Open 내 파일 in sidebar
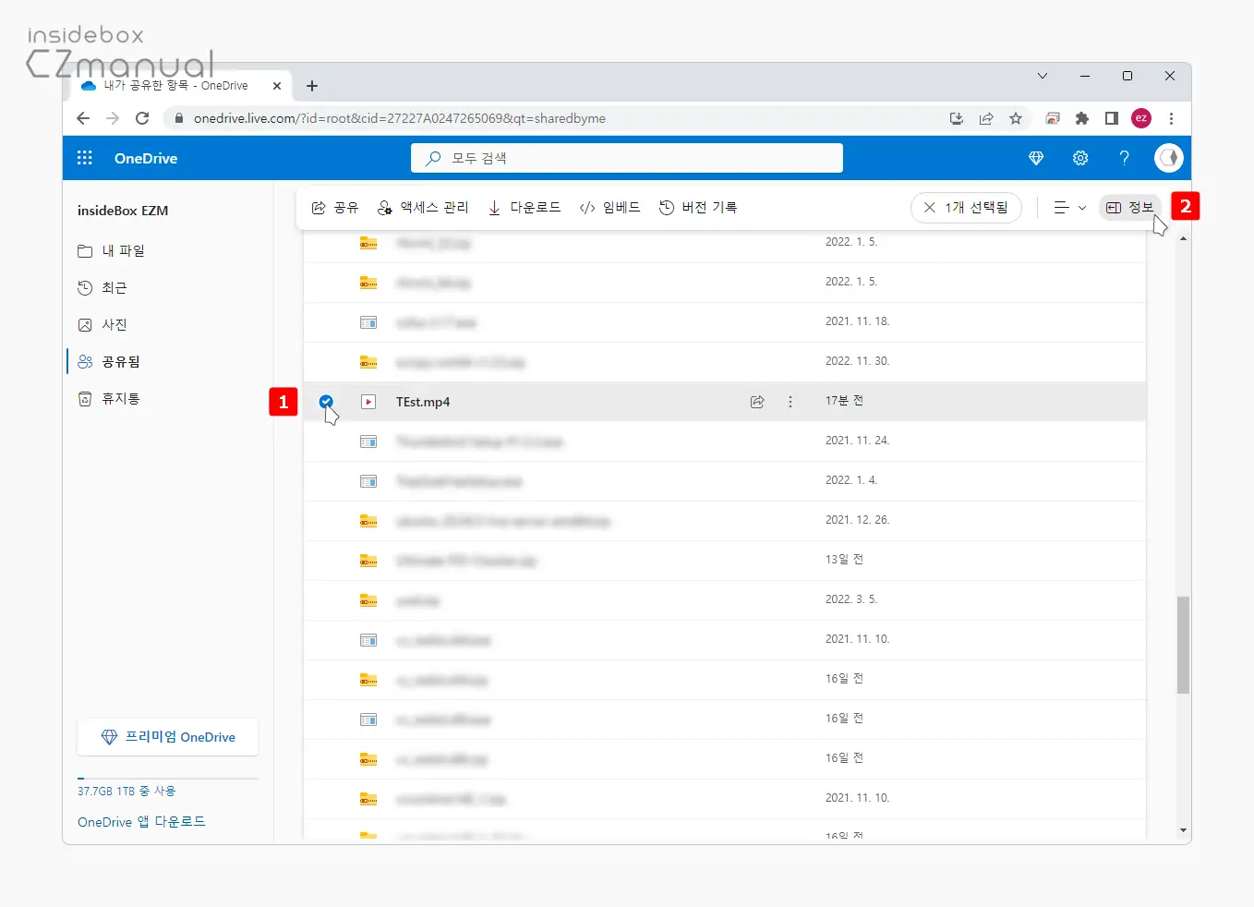This screenshot has height=907, width=1254. 122,250
